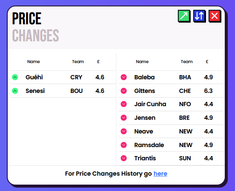The width and height of the screenshot is (235, 191).
Task: Select the Guéhi player name
Action: point(34,77)
